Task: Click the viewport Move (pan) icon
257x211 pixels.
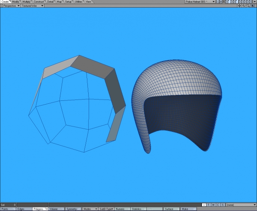Action: tap(239, 6)
